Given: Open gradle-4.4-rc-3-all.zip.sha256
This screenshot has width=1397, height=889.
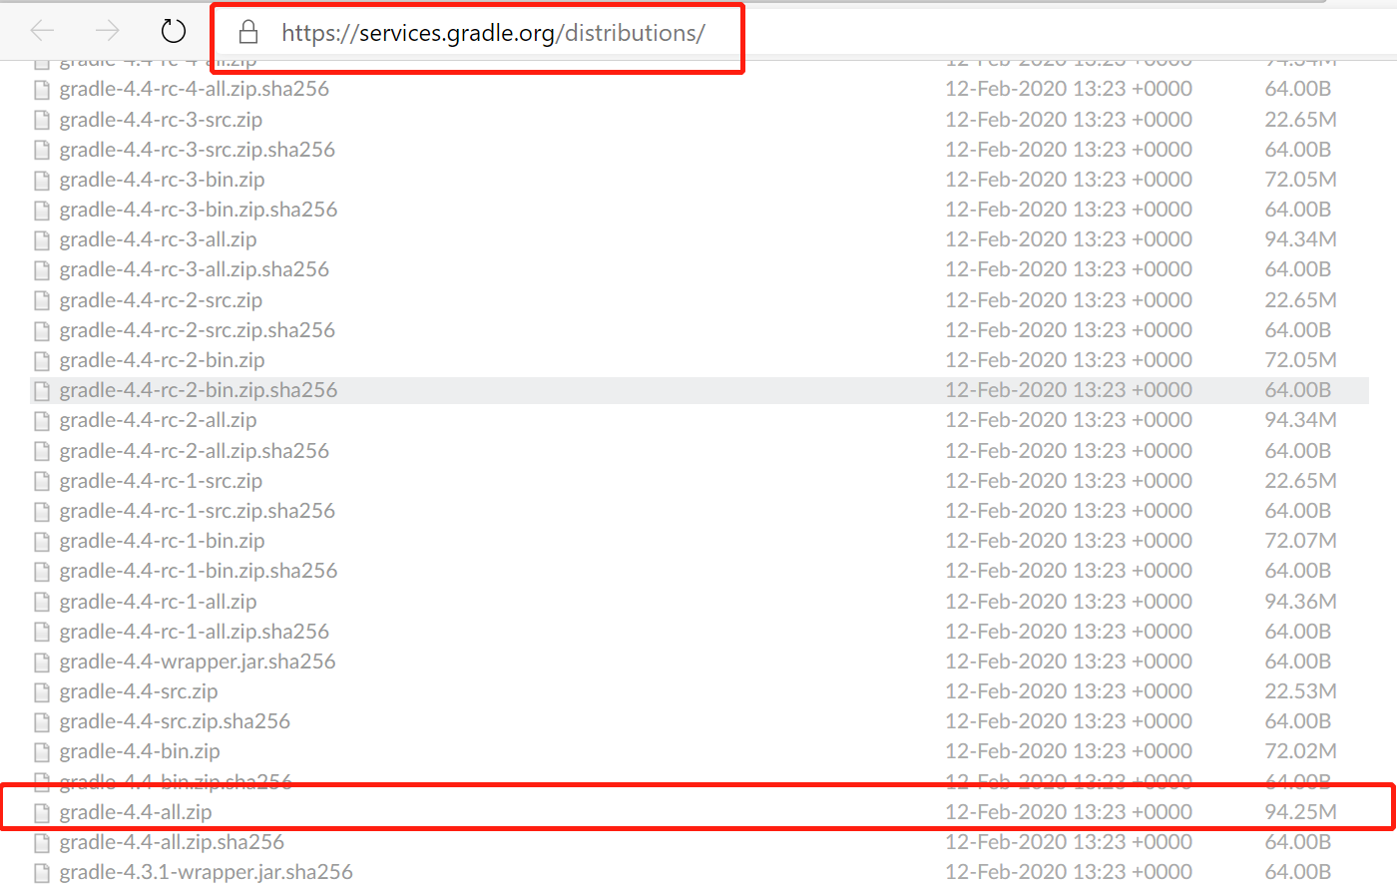Looking at the screenshot, I should 194,269.
